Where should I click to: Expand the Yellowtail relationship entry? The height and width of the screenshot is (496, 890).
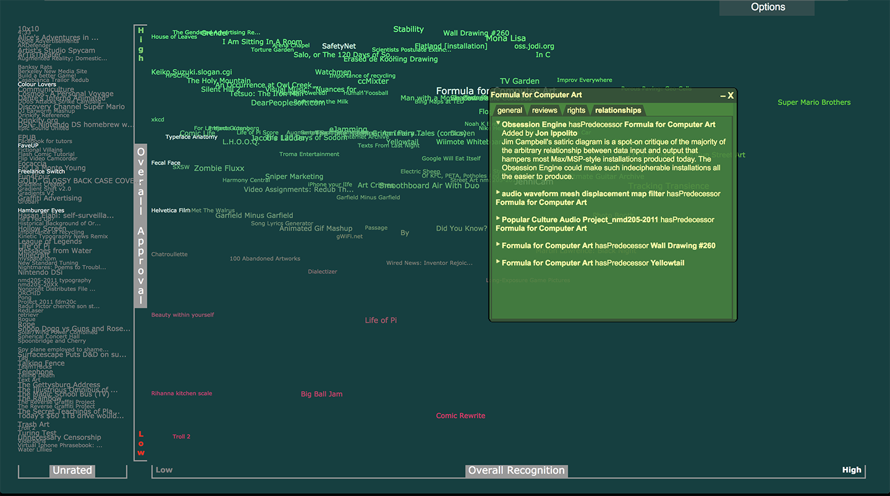[x=498, y=261]
